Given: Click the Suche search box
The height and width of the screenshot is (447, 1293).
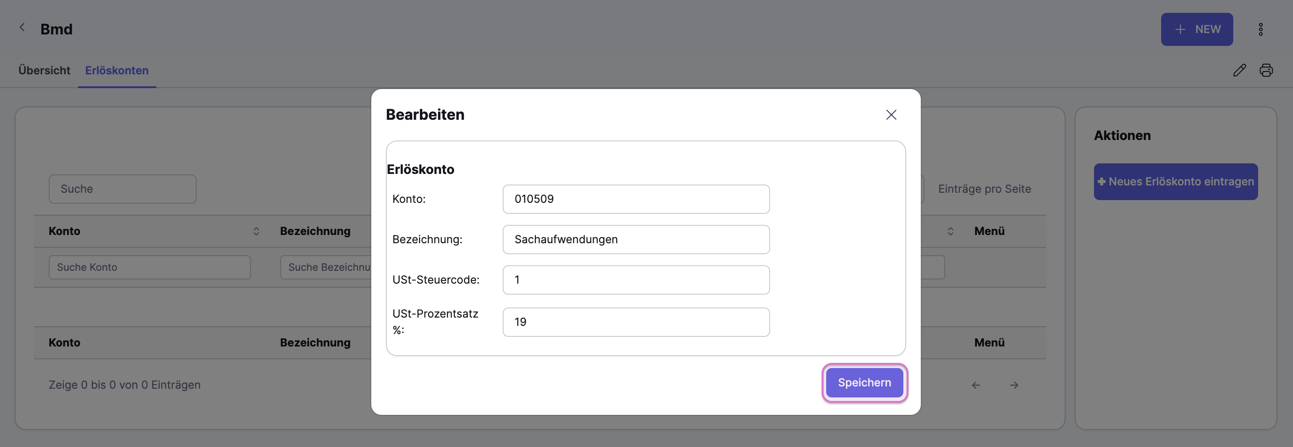Looking at the screenshot, I should point(123,189).
